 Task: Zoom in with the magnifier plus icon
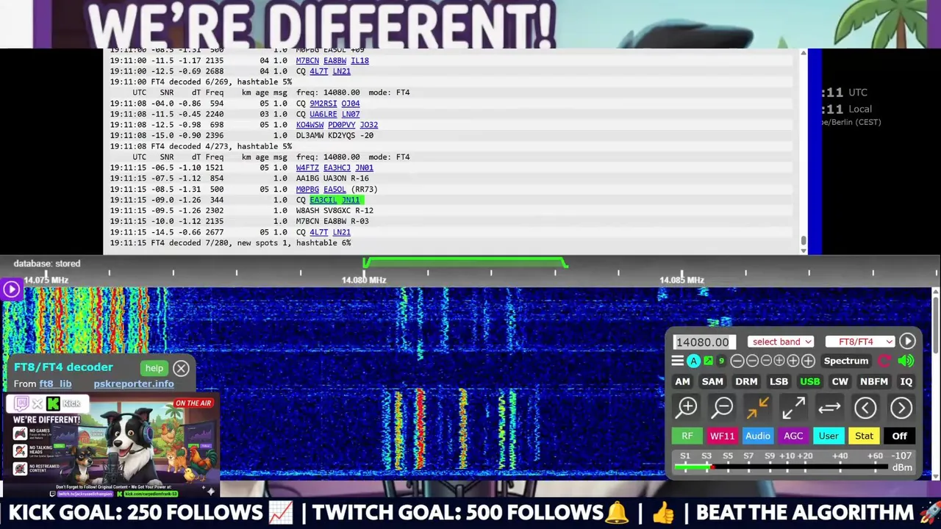point(687,407)
